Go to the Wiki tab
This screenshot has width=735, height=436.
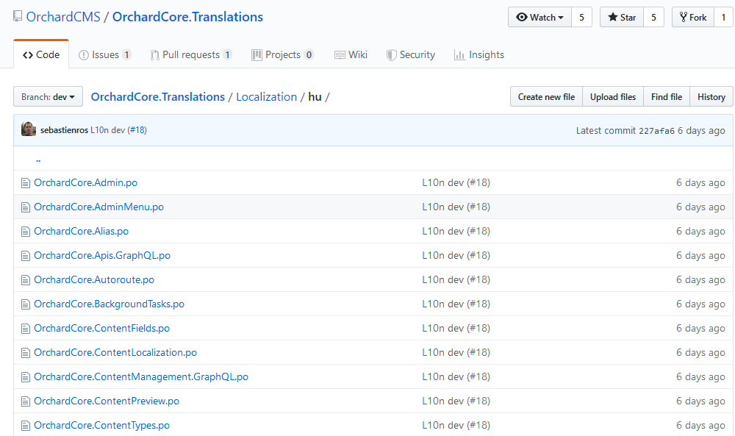click(351, 55)
